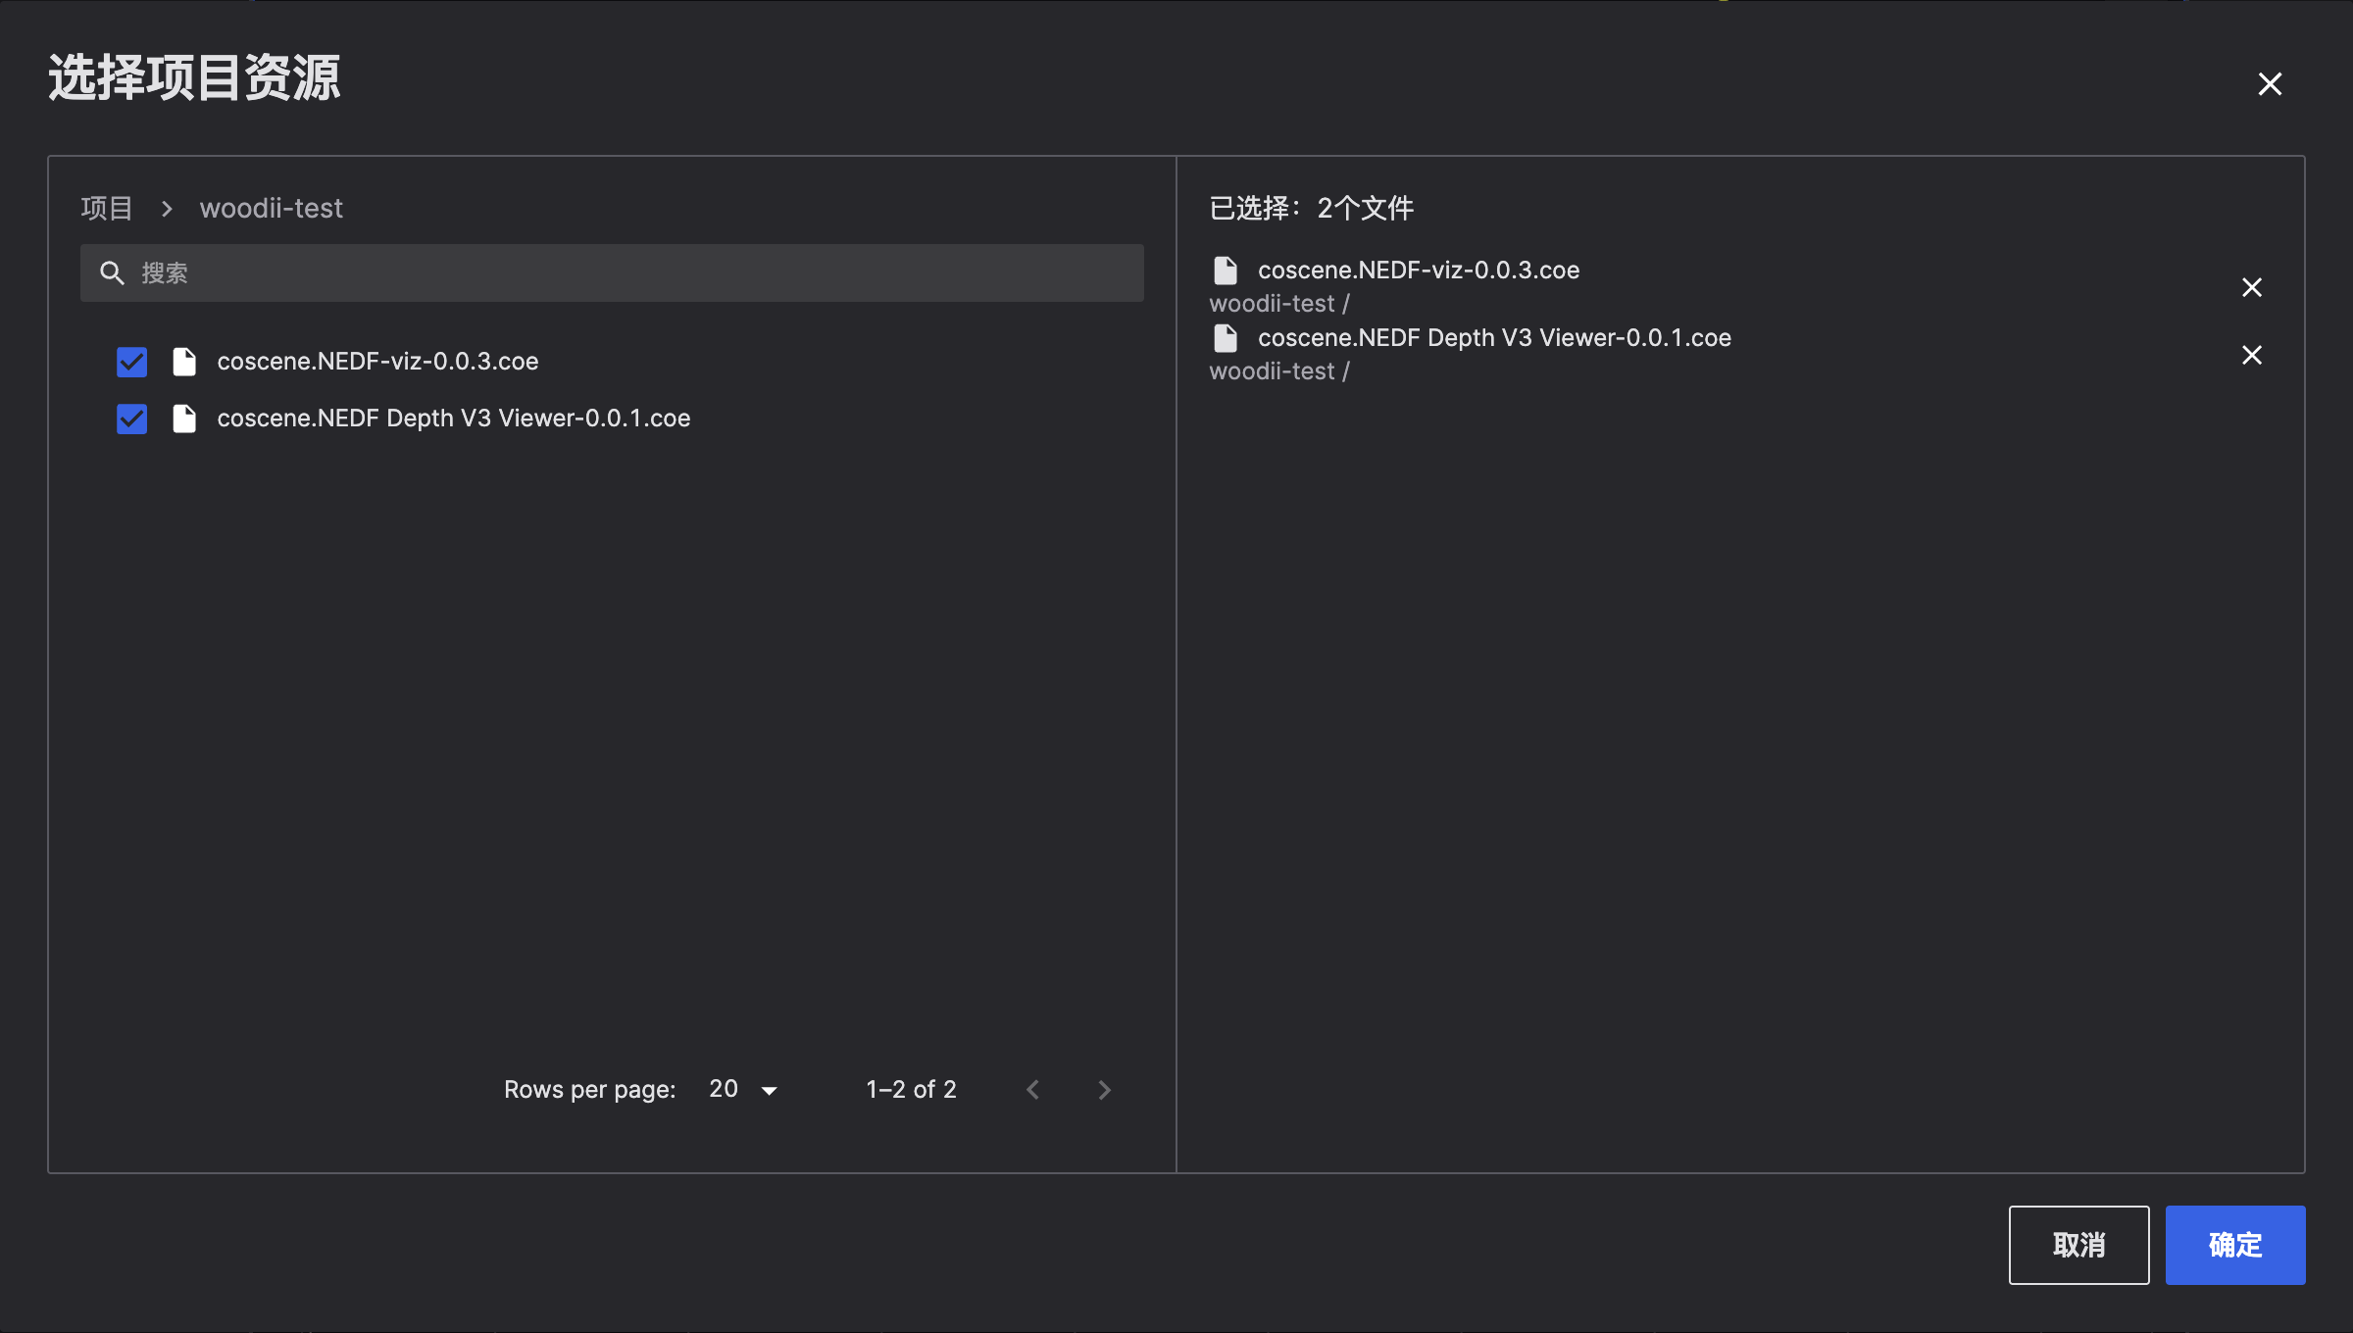Click file icon of NEDF-viz-0.0.3.coe in left list

click(x=184, y=362)
